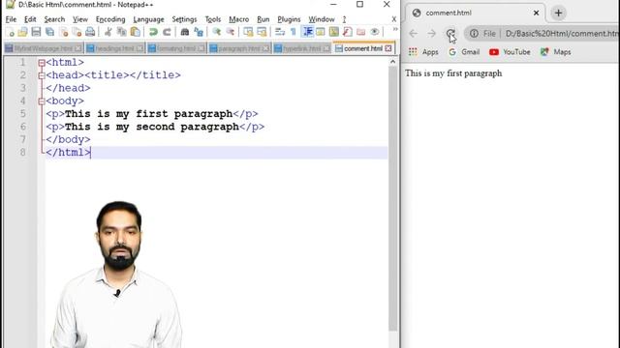Click the Cut scissors icon

tap(108, 32)
